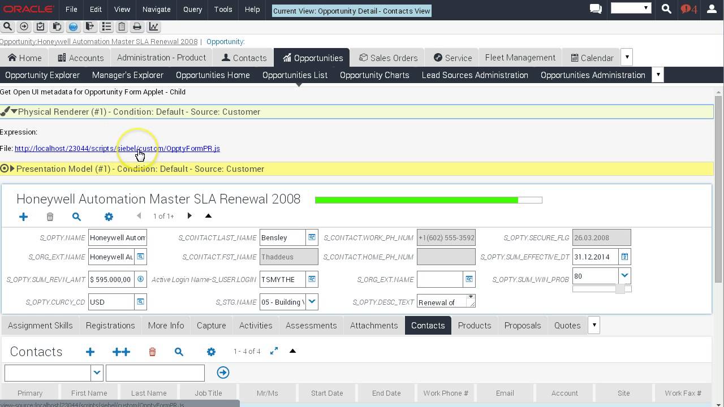Switch to the Sales Orders screen tab

tap(388, 58)
